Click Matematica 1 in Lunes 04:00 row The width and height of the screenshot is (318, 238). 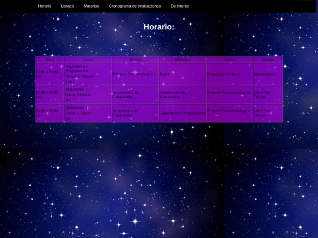[x=77, y=108]
